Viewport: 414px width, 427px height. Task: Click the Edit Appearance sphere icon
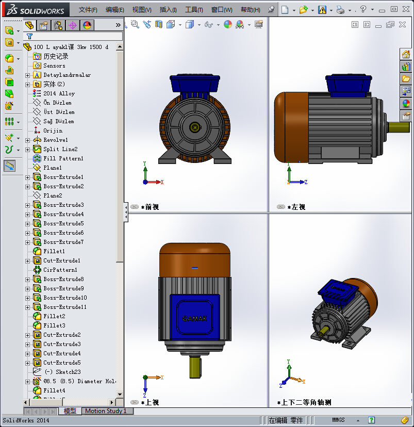tap(228, 25)
